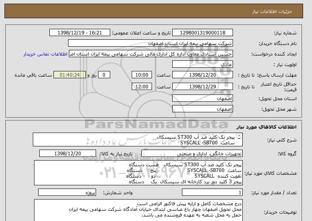Viewport: 312px width, 221px height.
Task: Click the label توضیحات خریدار
Action: (x=280, y=212)
